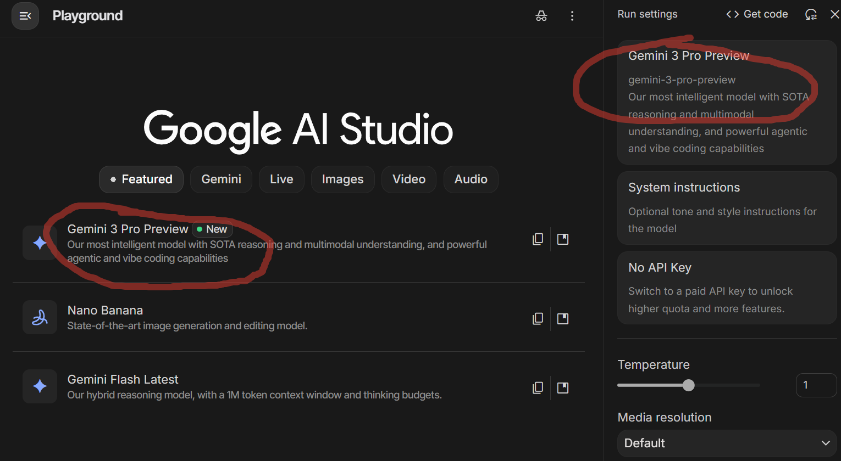Open the three-dot more options menu
The height and width of the screenshot is (461, 841).
572,16
